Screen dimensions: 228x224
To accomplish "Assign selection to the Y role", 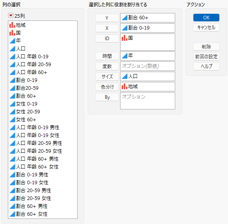I will tap(107, 18).
